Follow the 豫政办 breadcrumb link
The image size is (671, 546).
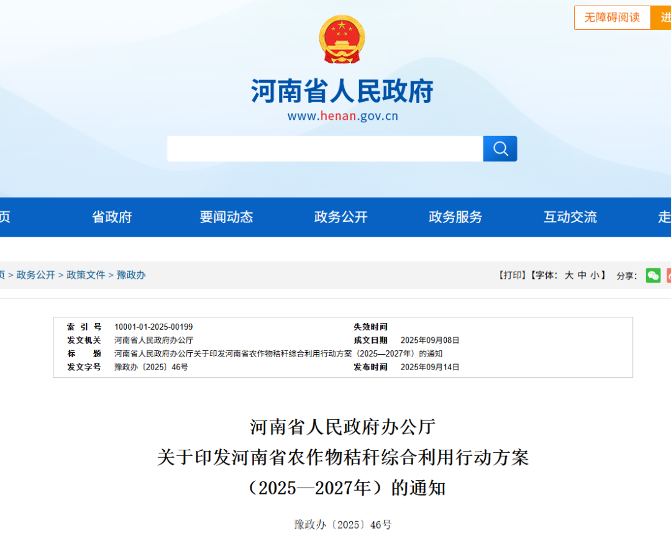[131, 275]
